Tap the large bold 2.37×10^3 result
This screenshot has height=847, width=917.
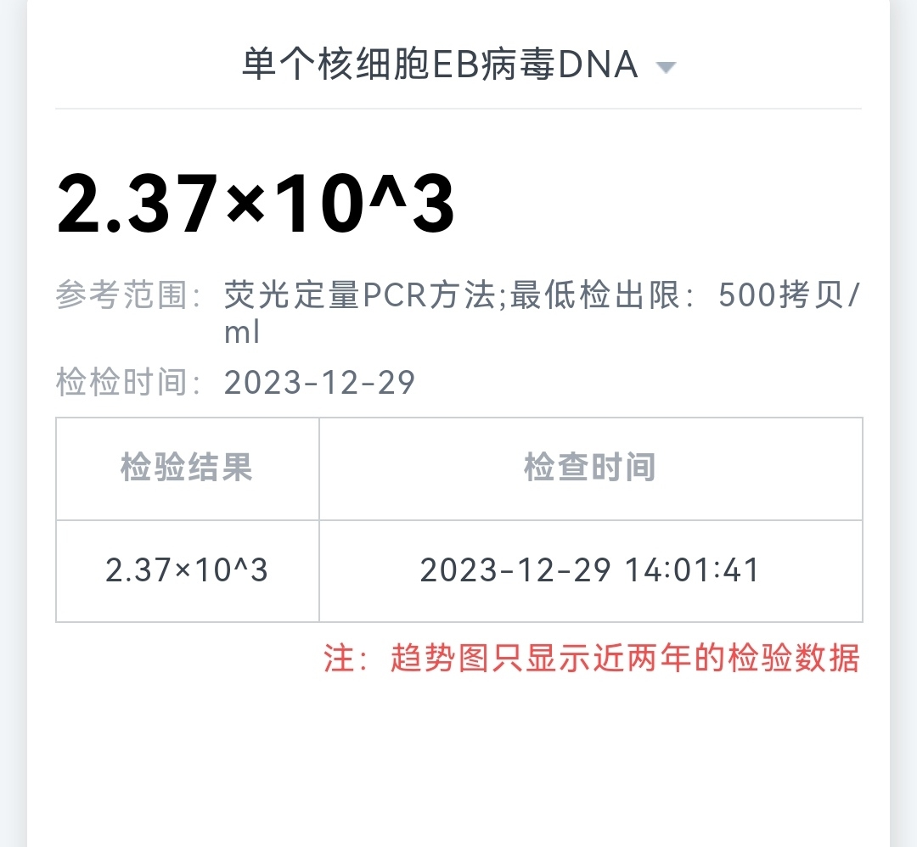[256, 205]
